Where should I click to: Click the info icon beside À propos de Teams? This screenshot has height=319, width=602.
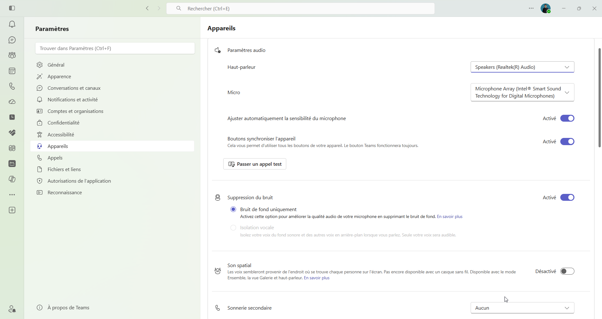(x=40, y=308)
